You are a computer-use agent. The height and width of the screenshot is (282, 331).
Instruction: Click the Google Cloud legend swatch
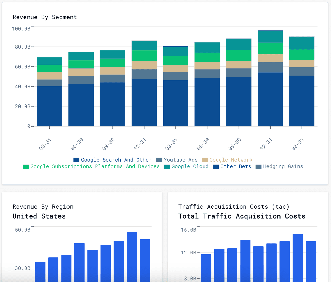(x=167, y=166)
